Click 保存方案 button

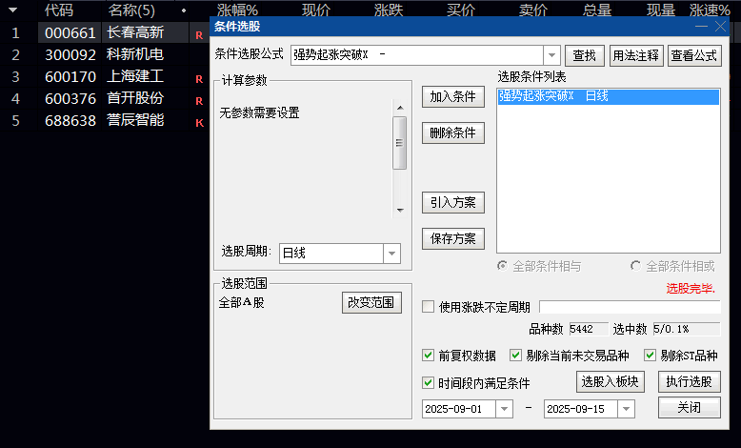[453, 238]
